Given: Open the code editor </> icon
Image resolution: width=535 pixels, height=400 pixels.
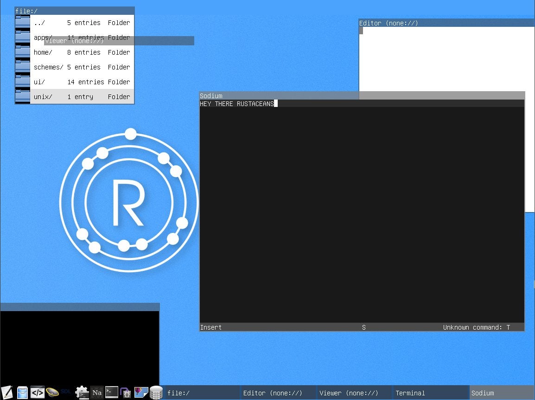Looking at the screenshot, I should click(37, 393).
